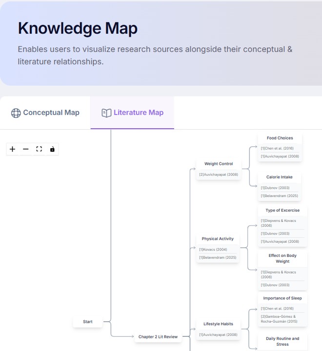Select the Start node
This screenshot has width=322, height=351.
click(88, 322)
